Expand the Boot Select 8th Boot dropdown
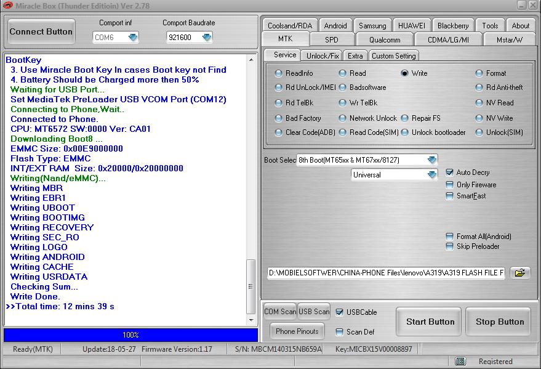 (432, 160)
